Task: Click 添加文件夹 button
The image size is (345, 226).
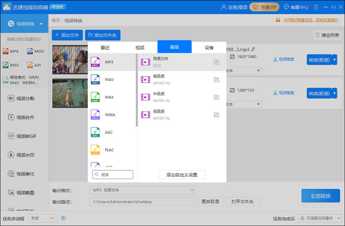Action: [x=103, y=35]
